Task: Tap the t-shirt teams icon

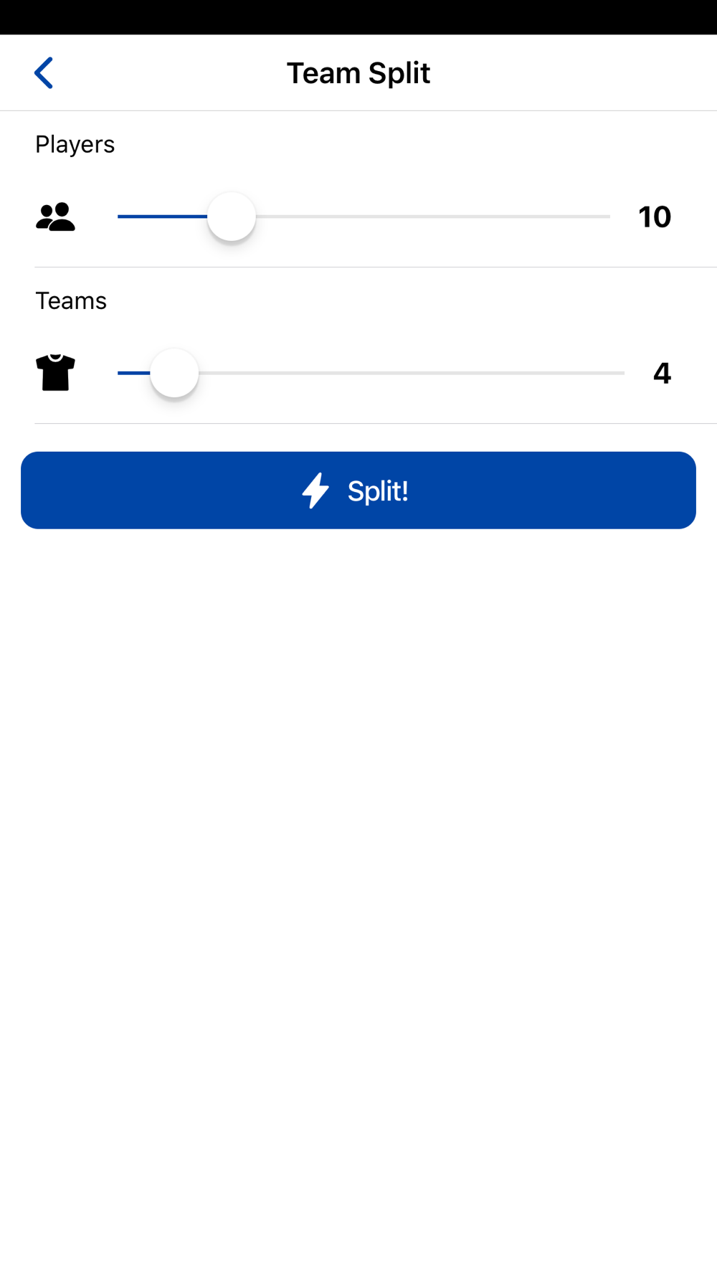Action: 55,373
